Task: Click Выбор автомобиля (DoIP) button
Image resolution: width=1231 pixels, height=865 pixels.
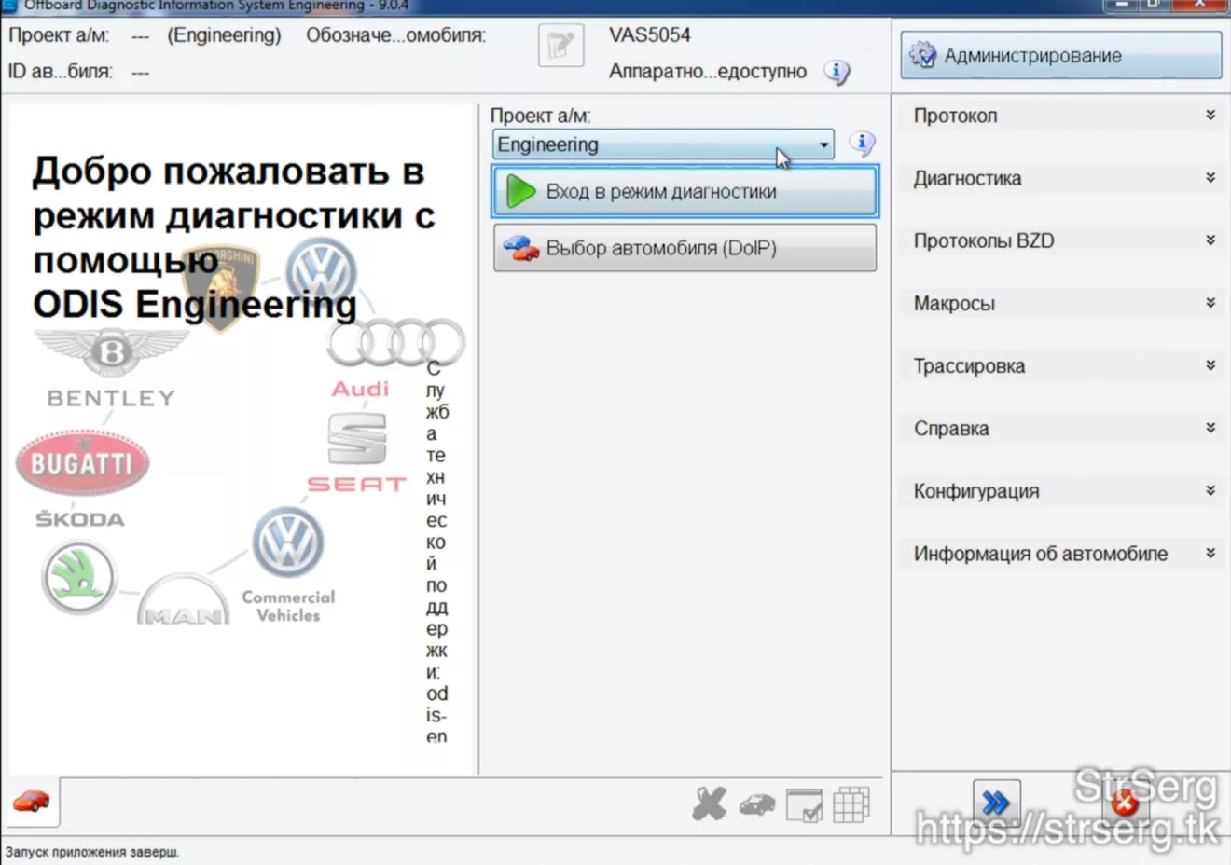Action: [x=685, y=248]
